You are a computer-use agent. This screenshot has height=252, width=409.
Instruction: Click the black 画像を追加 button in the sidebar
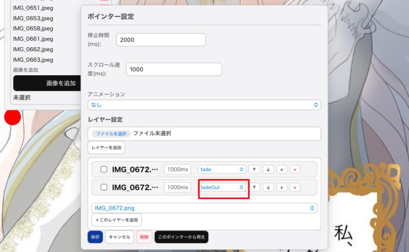coord(47,83)
